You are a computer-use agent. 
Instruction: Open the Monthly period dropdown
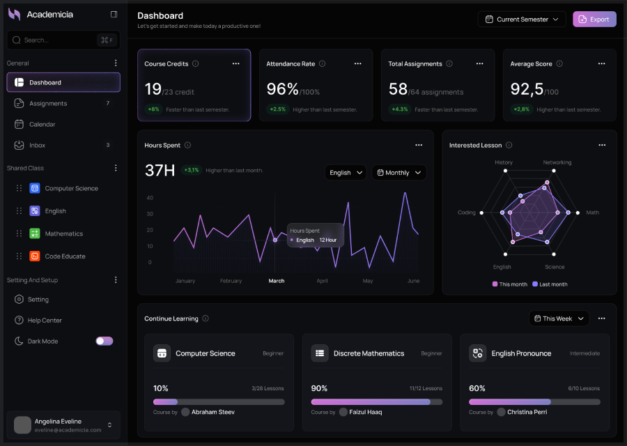(398, 173)
